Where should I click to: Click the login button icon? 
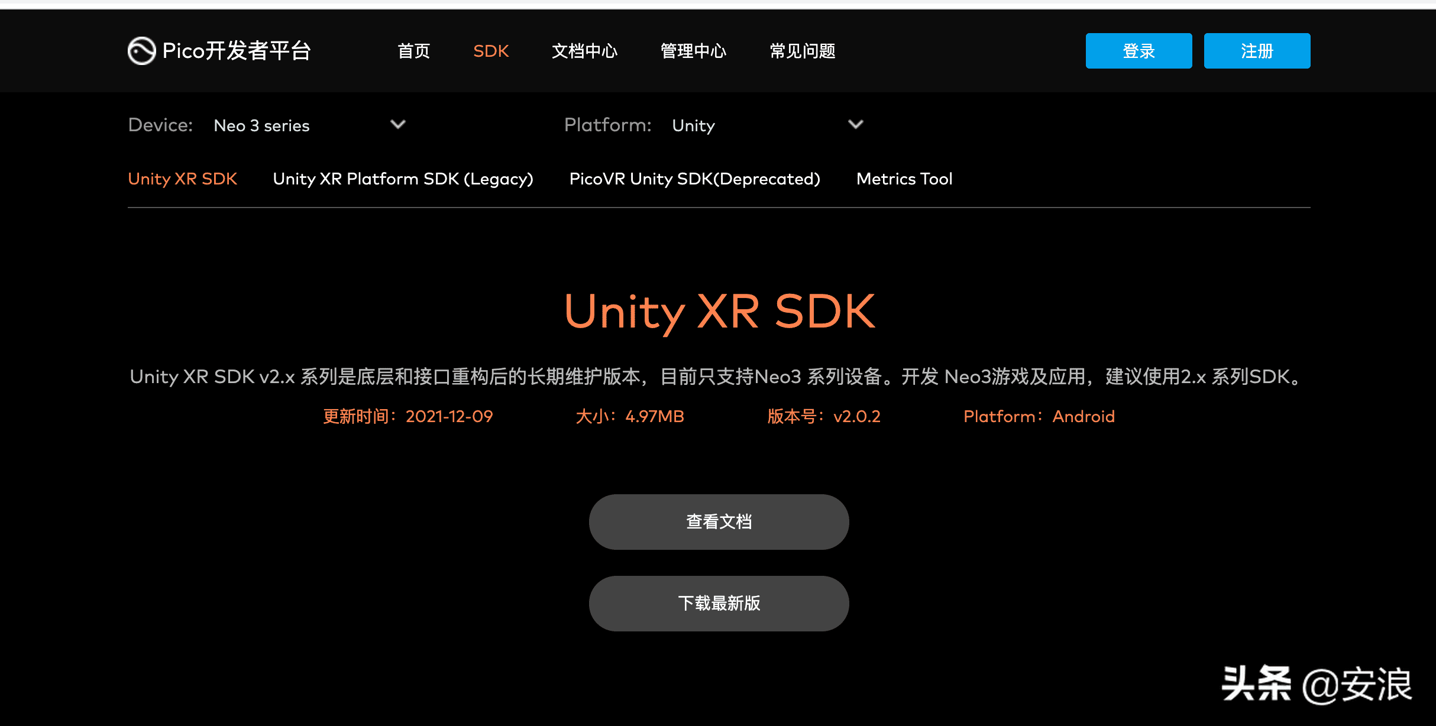pyautogui.click(x=1140, y=51)
